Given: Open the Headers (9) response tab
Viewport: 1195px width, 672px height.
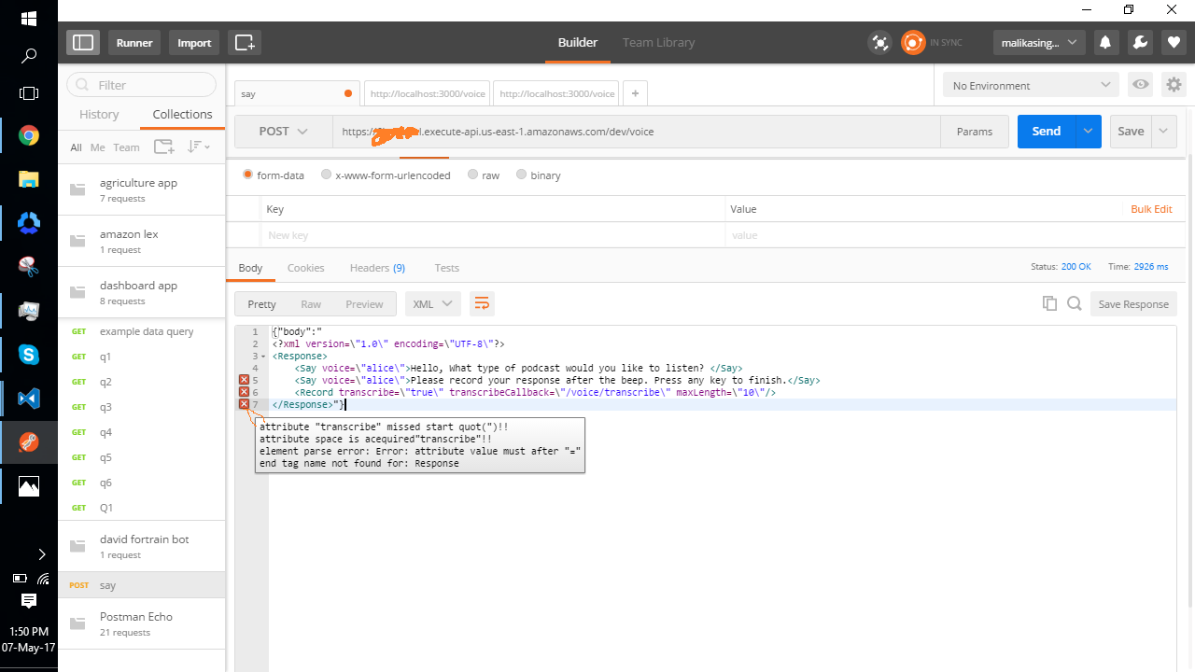Looking at the screenshot, I should (x=377, y=268).
